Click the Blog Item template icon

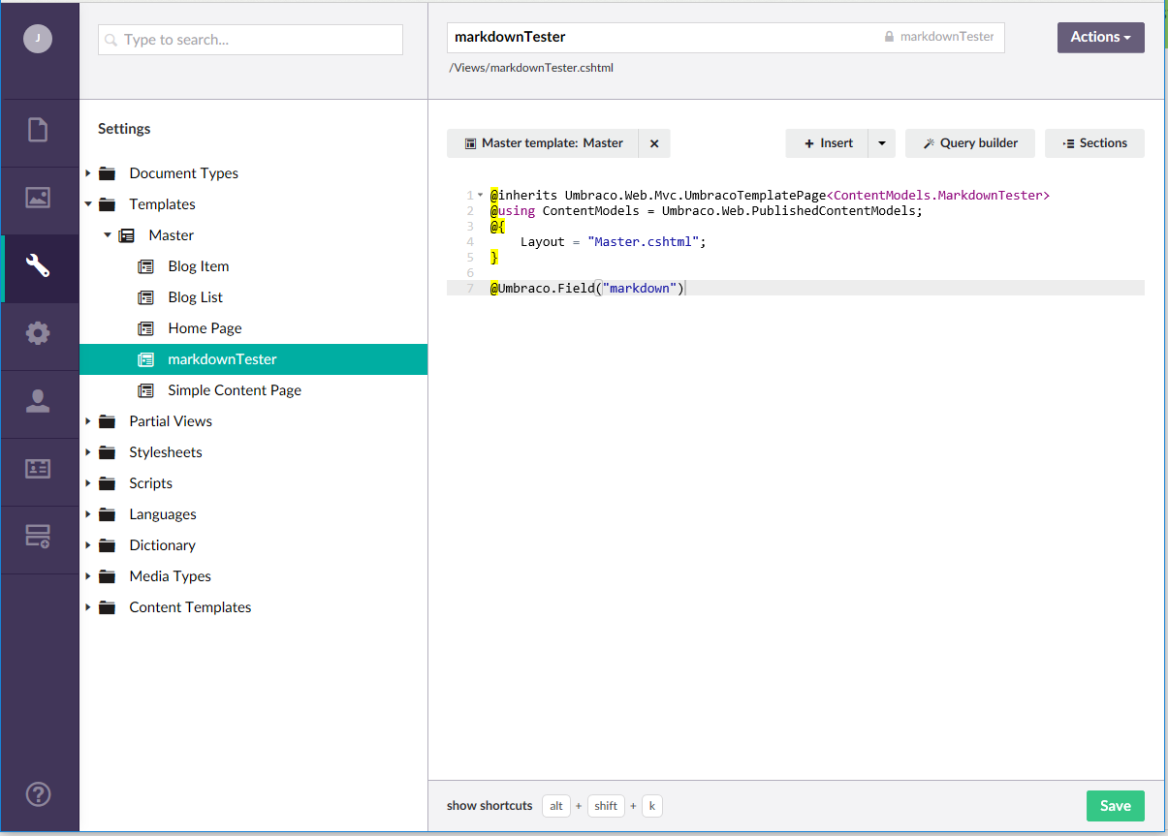[146, 266]
